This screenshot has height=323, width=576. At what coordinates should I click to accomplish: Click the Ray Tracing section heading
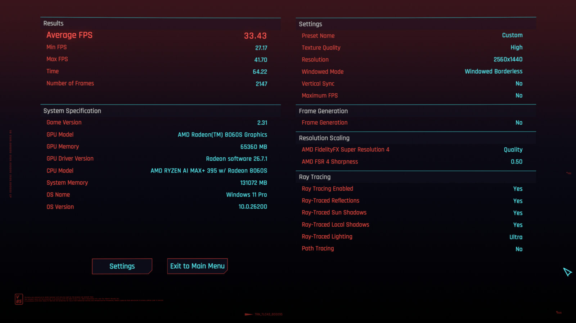315,177
